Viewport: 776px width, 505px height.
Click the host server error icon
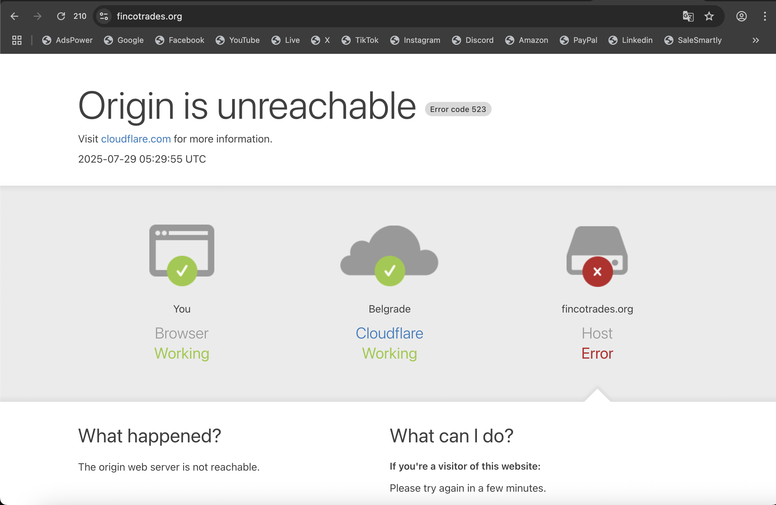point(597,257)
